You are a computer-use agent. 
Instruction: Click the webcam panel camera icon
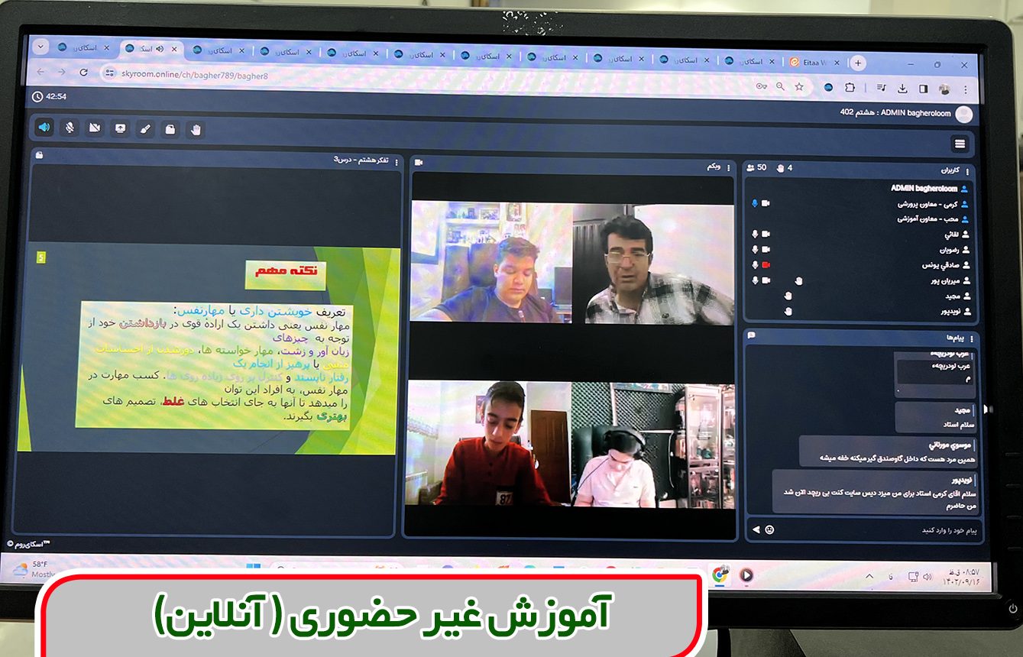point(419,163)
